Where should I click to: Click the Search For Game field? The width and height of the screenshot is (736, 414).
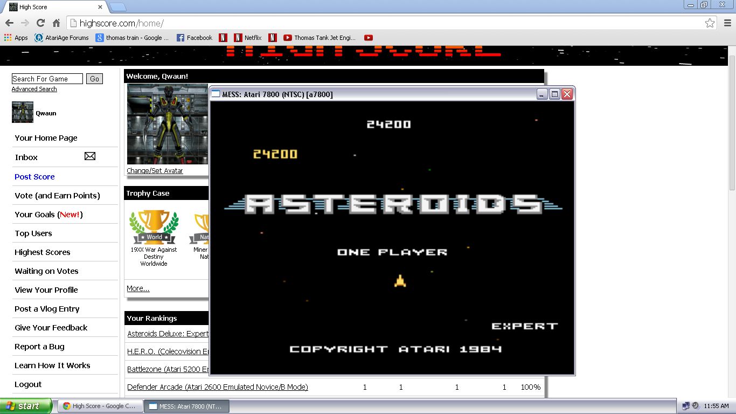pyautogui.click(x=47, y=79)
